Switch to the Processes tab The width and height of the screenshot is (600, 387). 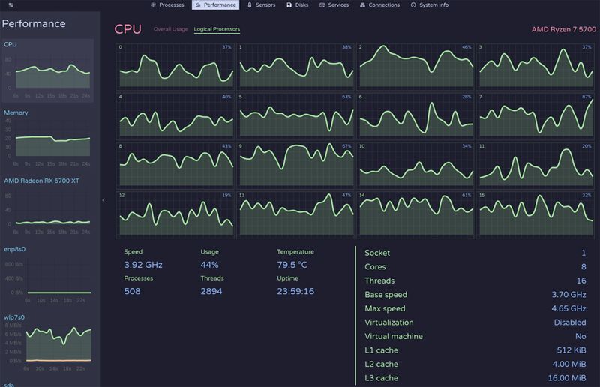pos(167,5)
